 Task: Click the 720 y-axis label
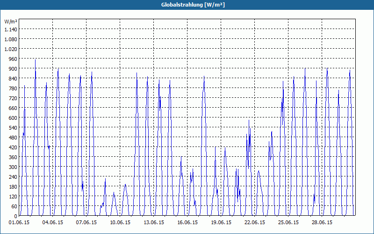point(13,98)
